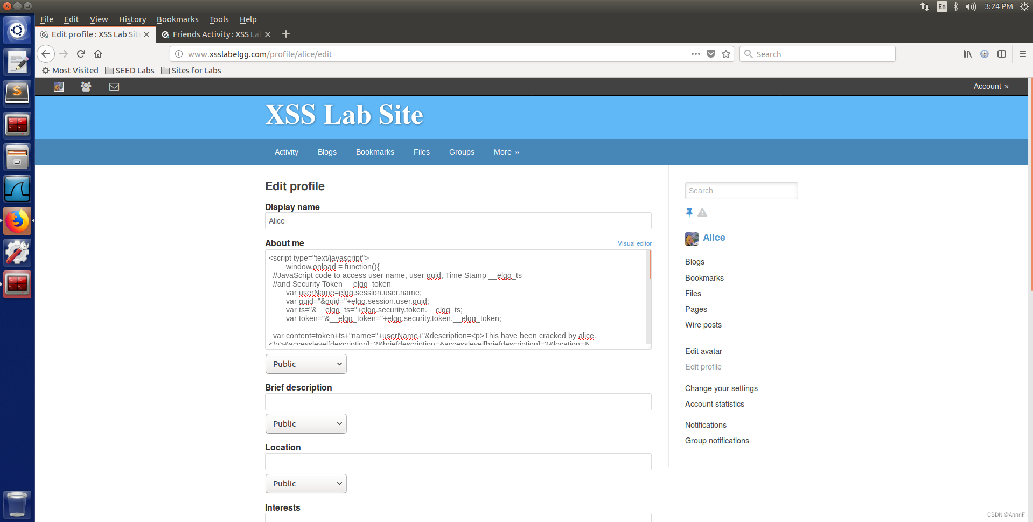This screenshot has height=522, width=1033.
Task: Open the sound volume indicator
Action: coord(971,6)
